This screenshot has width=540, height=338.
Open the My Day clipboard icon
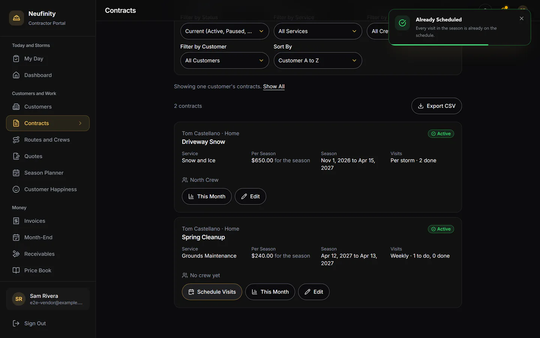pos(16,59)
